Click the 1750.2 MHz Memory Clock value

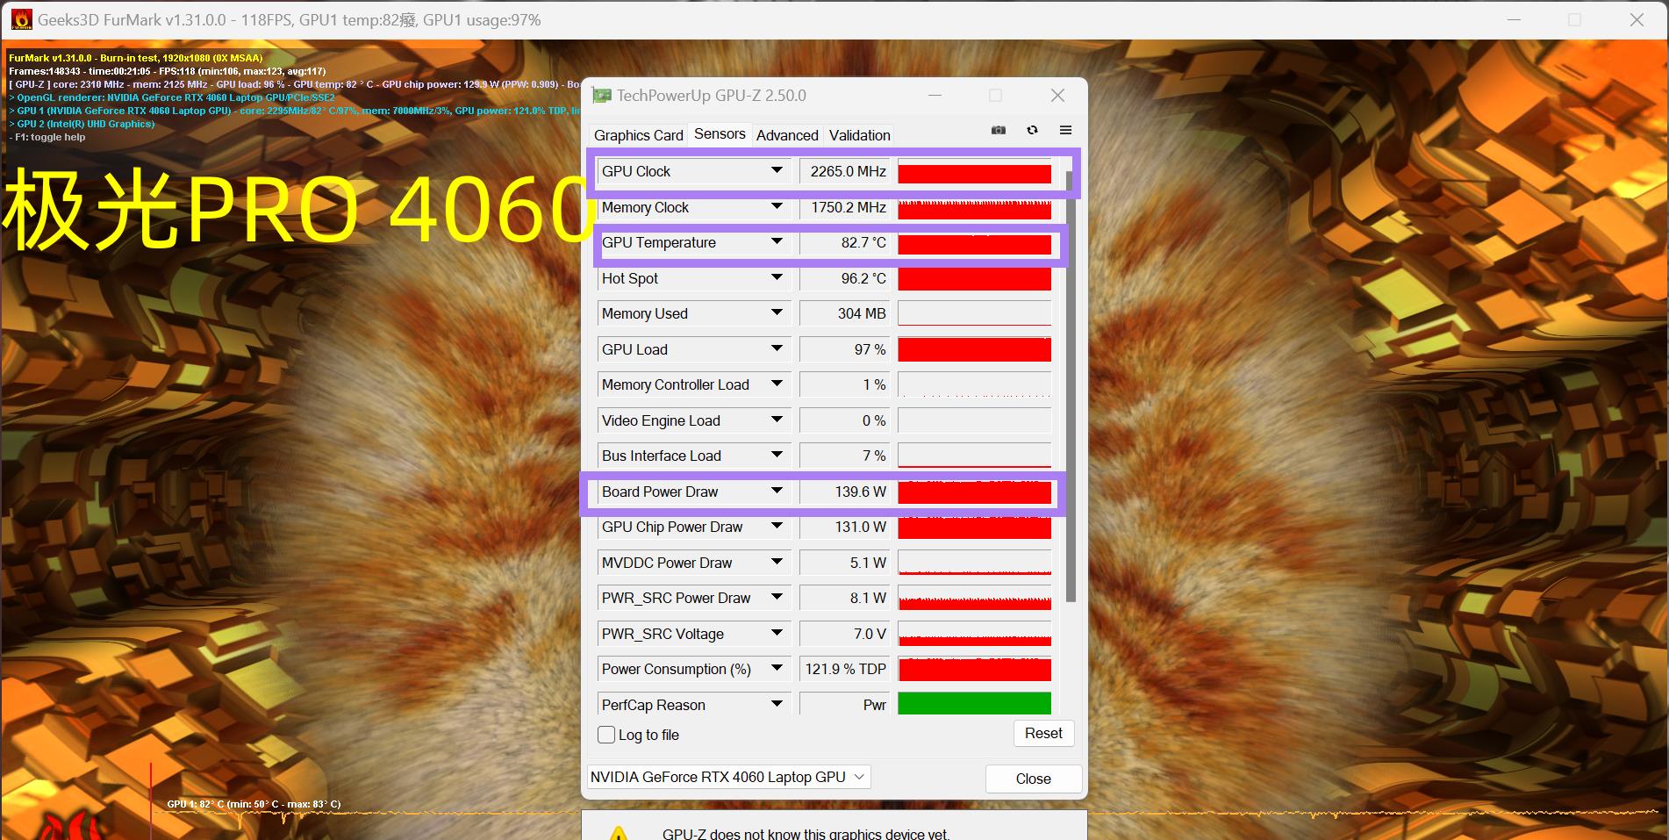click(x=844, y=207)
